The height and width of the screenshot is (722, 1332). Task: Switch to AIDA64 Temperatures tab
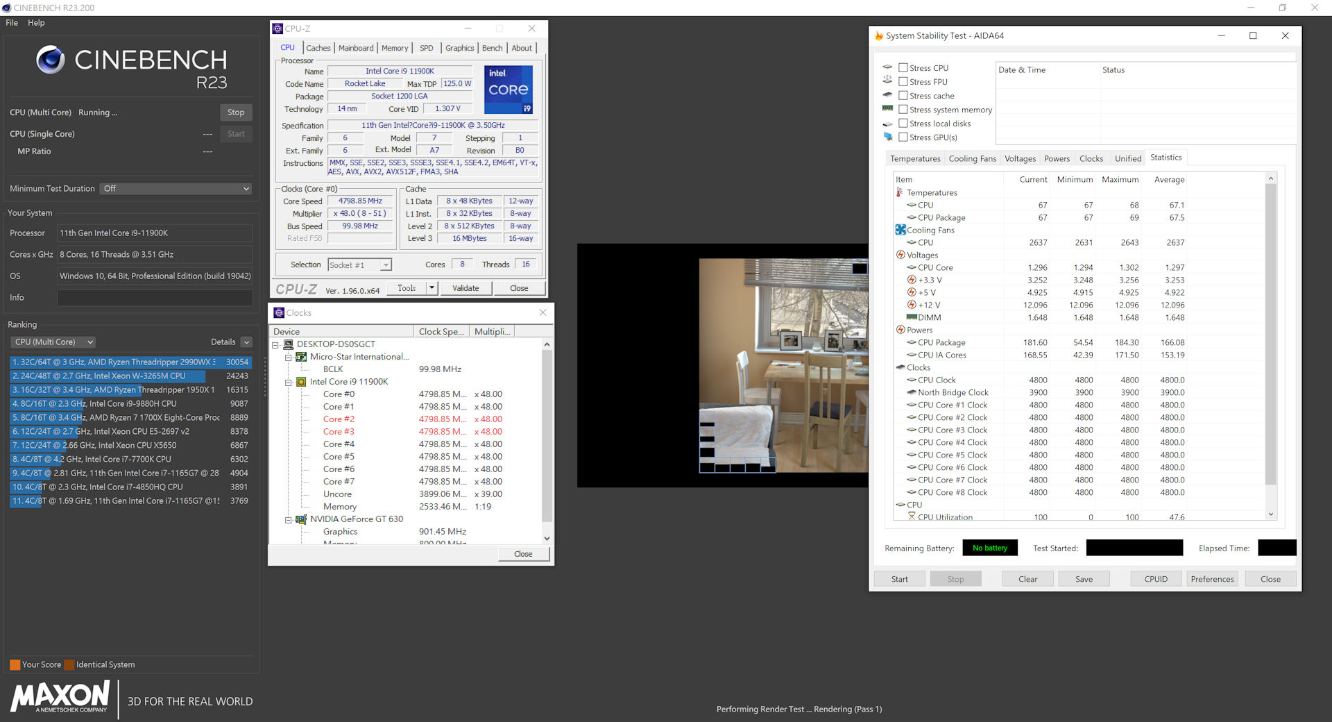pyautogui.click(x=915, y=158)
